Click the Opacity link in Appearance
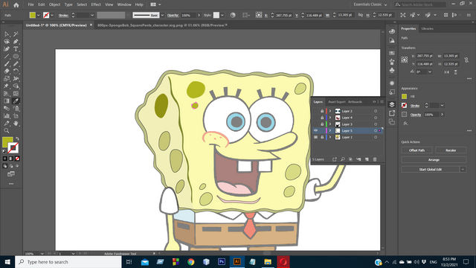 tap(416, 115)
